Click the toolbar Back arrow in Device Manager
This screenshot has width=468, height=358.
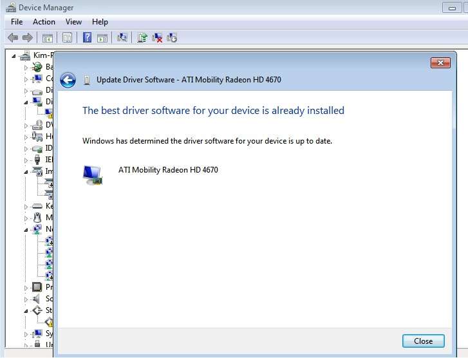click(x=13, y=37)
